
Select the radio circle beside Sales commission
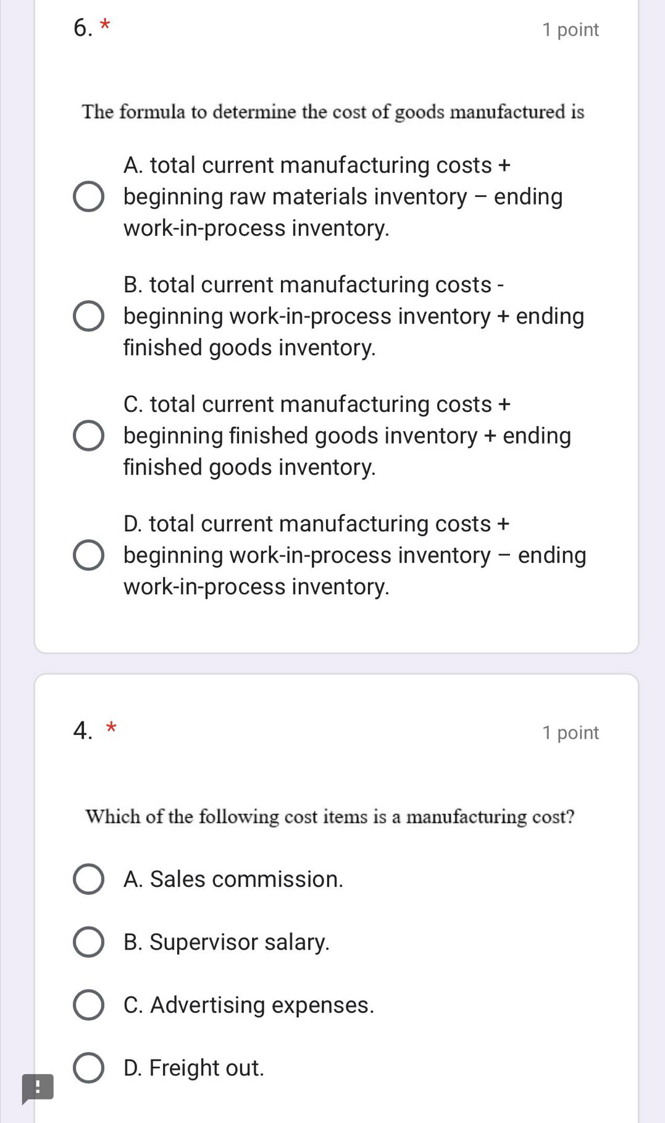coord(88,879)
